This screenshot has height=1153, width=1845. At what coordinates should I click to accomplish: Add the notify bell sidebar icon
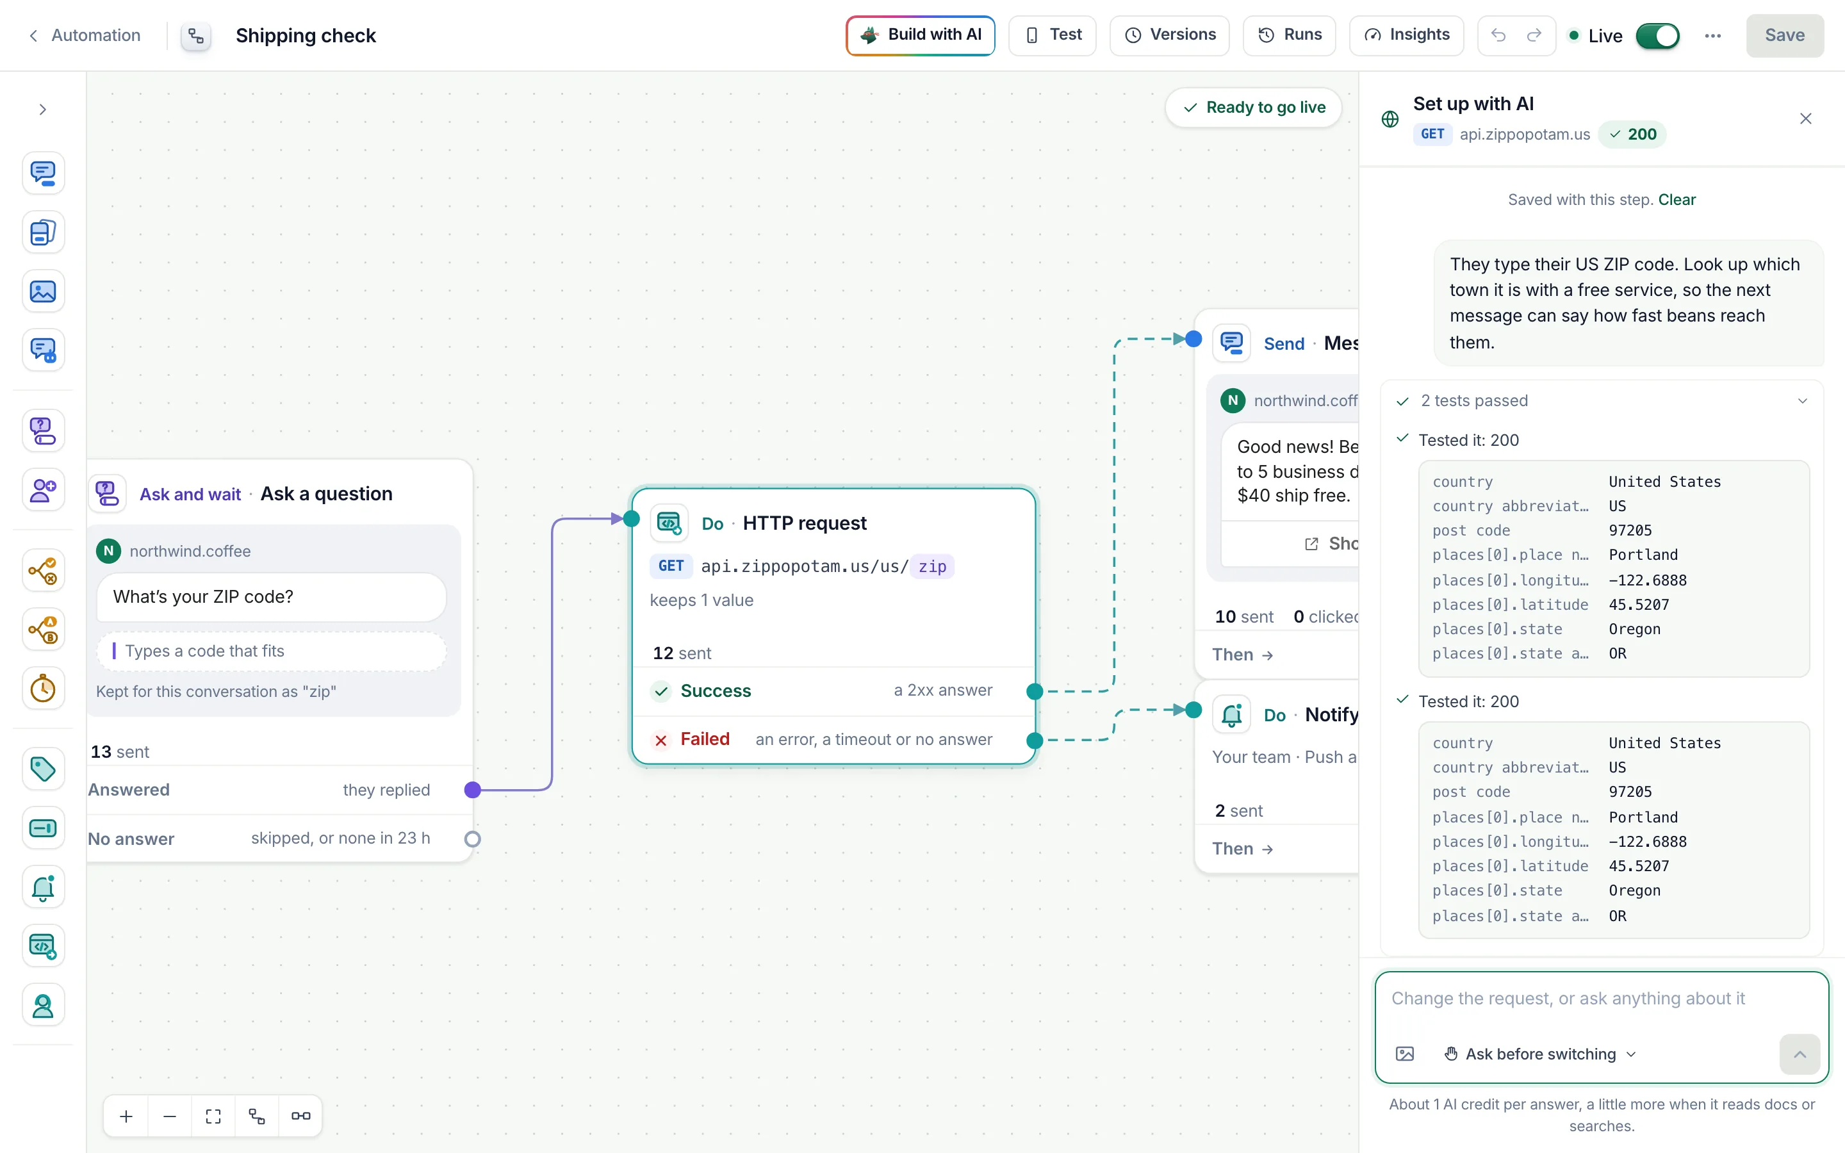click(44, 888)
